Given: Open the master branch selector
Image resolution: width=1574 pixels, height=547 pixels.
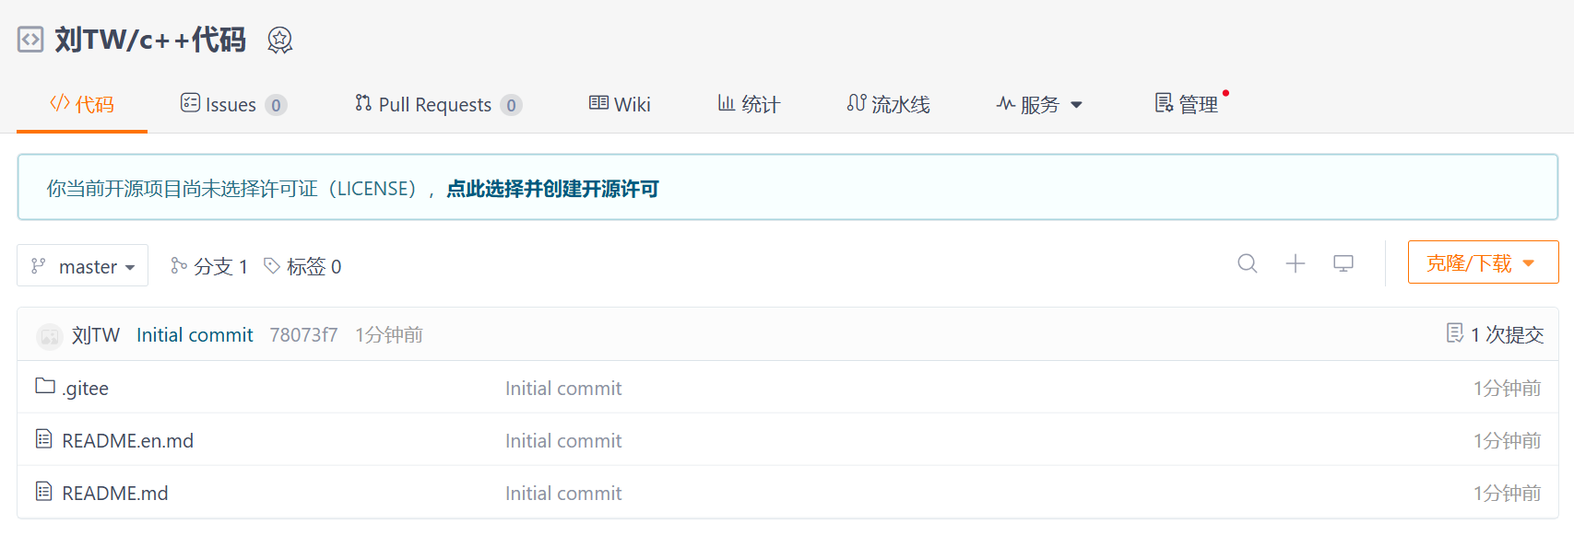Looking at the screenshot, I should pos(83,266).
